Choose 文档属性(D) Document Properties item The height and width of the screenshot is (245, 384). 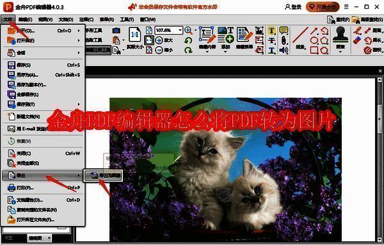click(x=44, y=200)
